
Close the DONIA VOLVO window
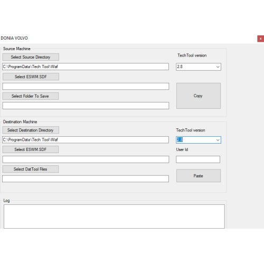pyautogui.click(x=260, y=39)
